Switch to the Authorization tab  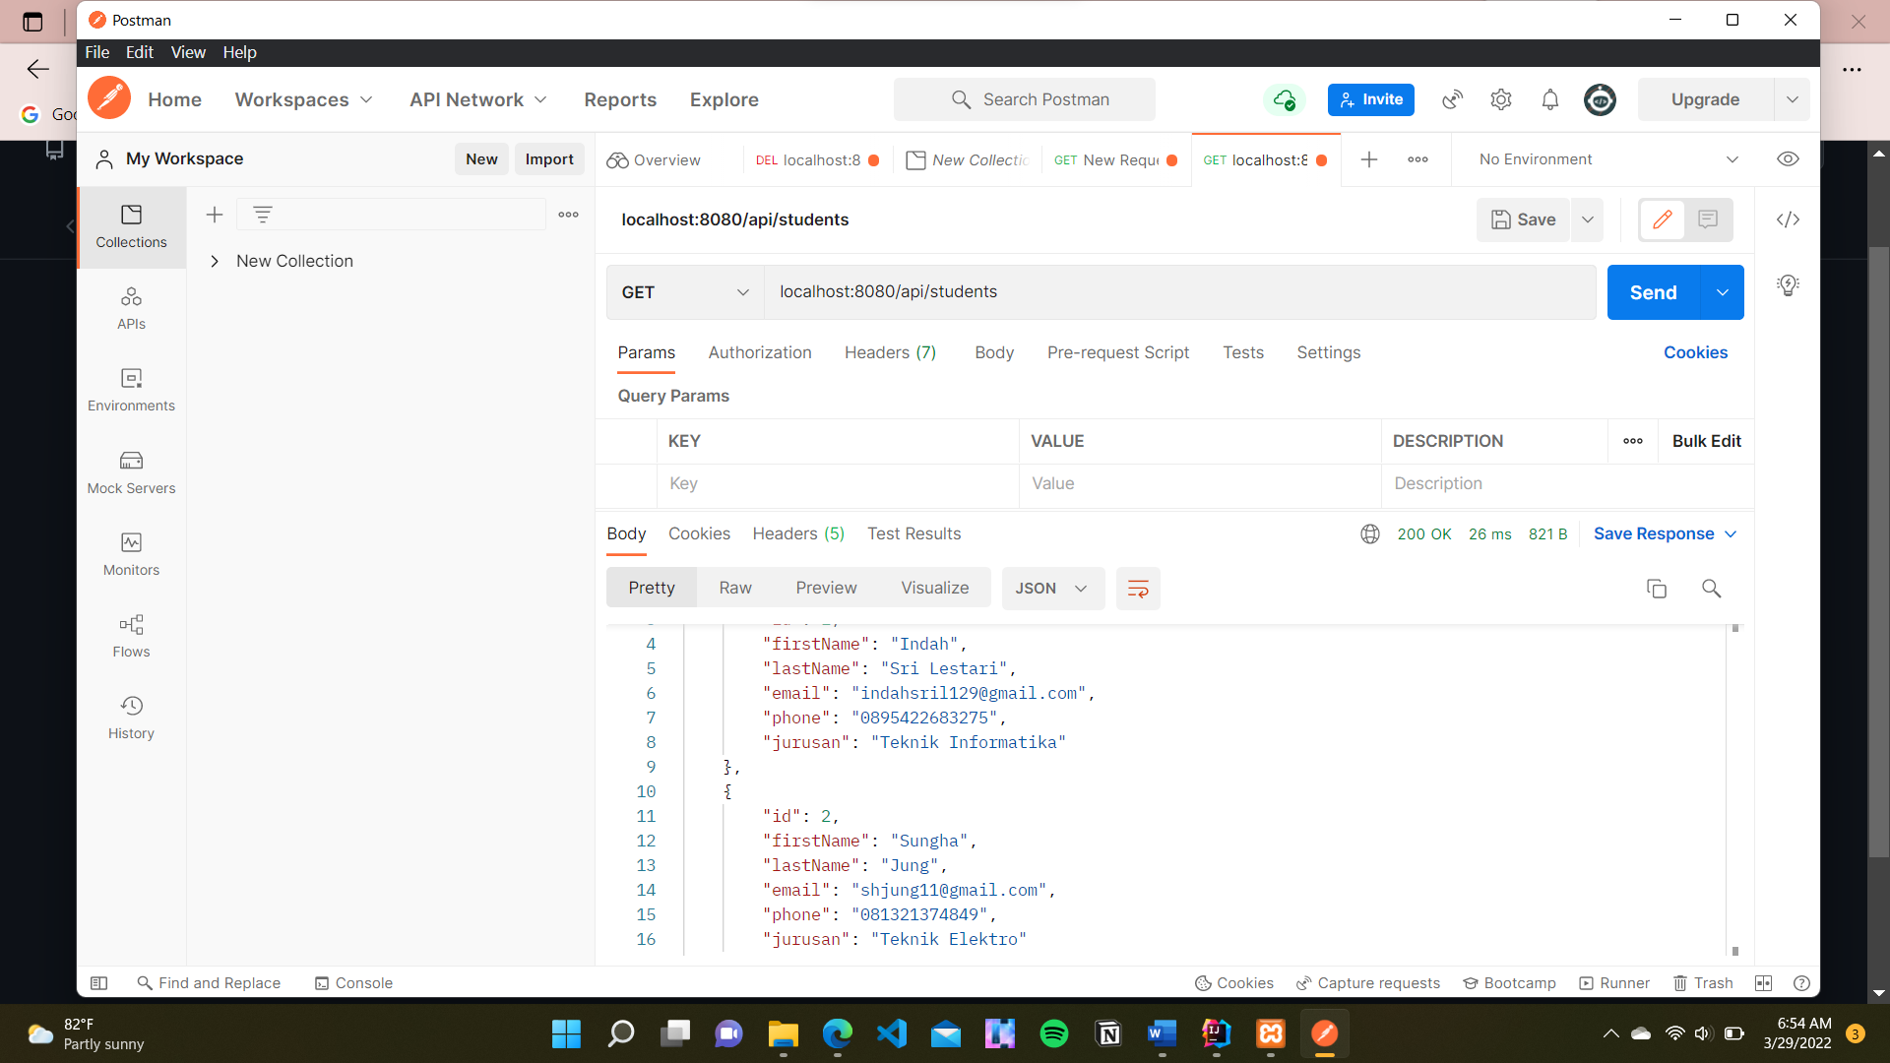759,352
